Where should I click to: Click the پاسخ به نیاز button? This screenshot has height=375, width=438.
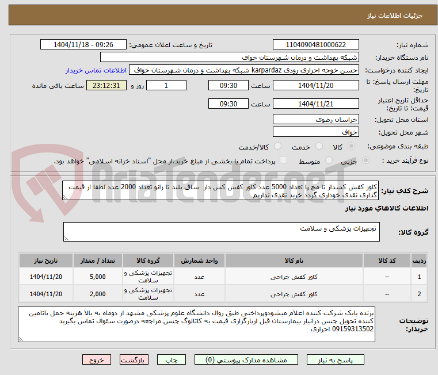[x=335, y=359]
